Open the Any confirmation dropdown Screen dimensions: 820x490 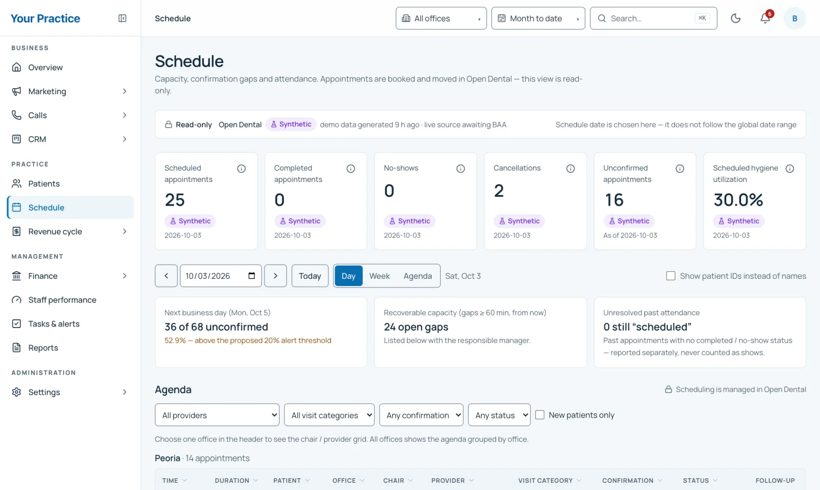(421, 415)
